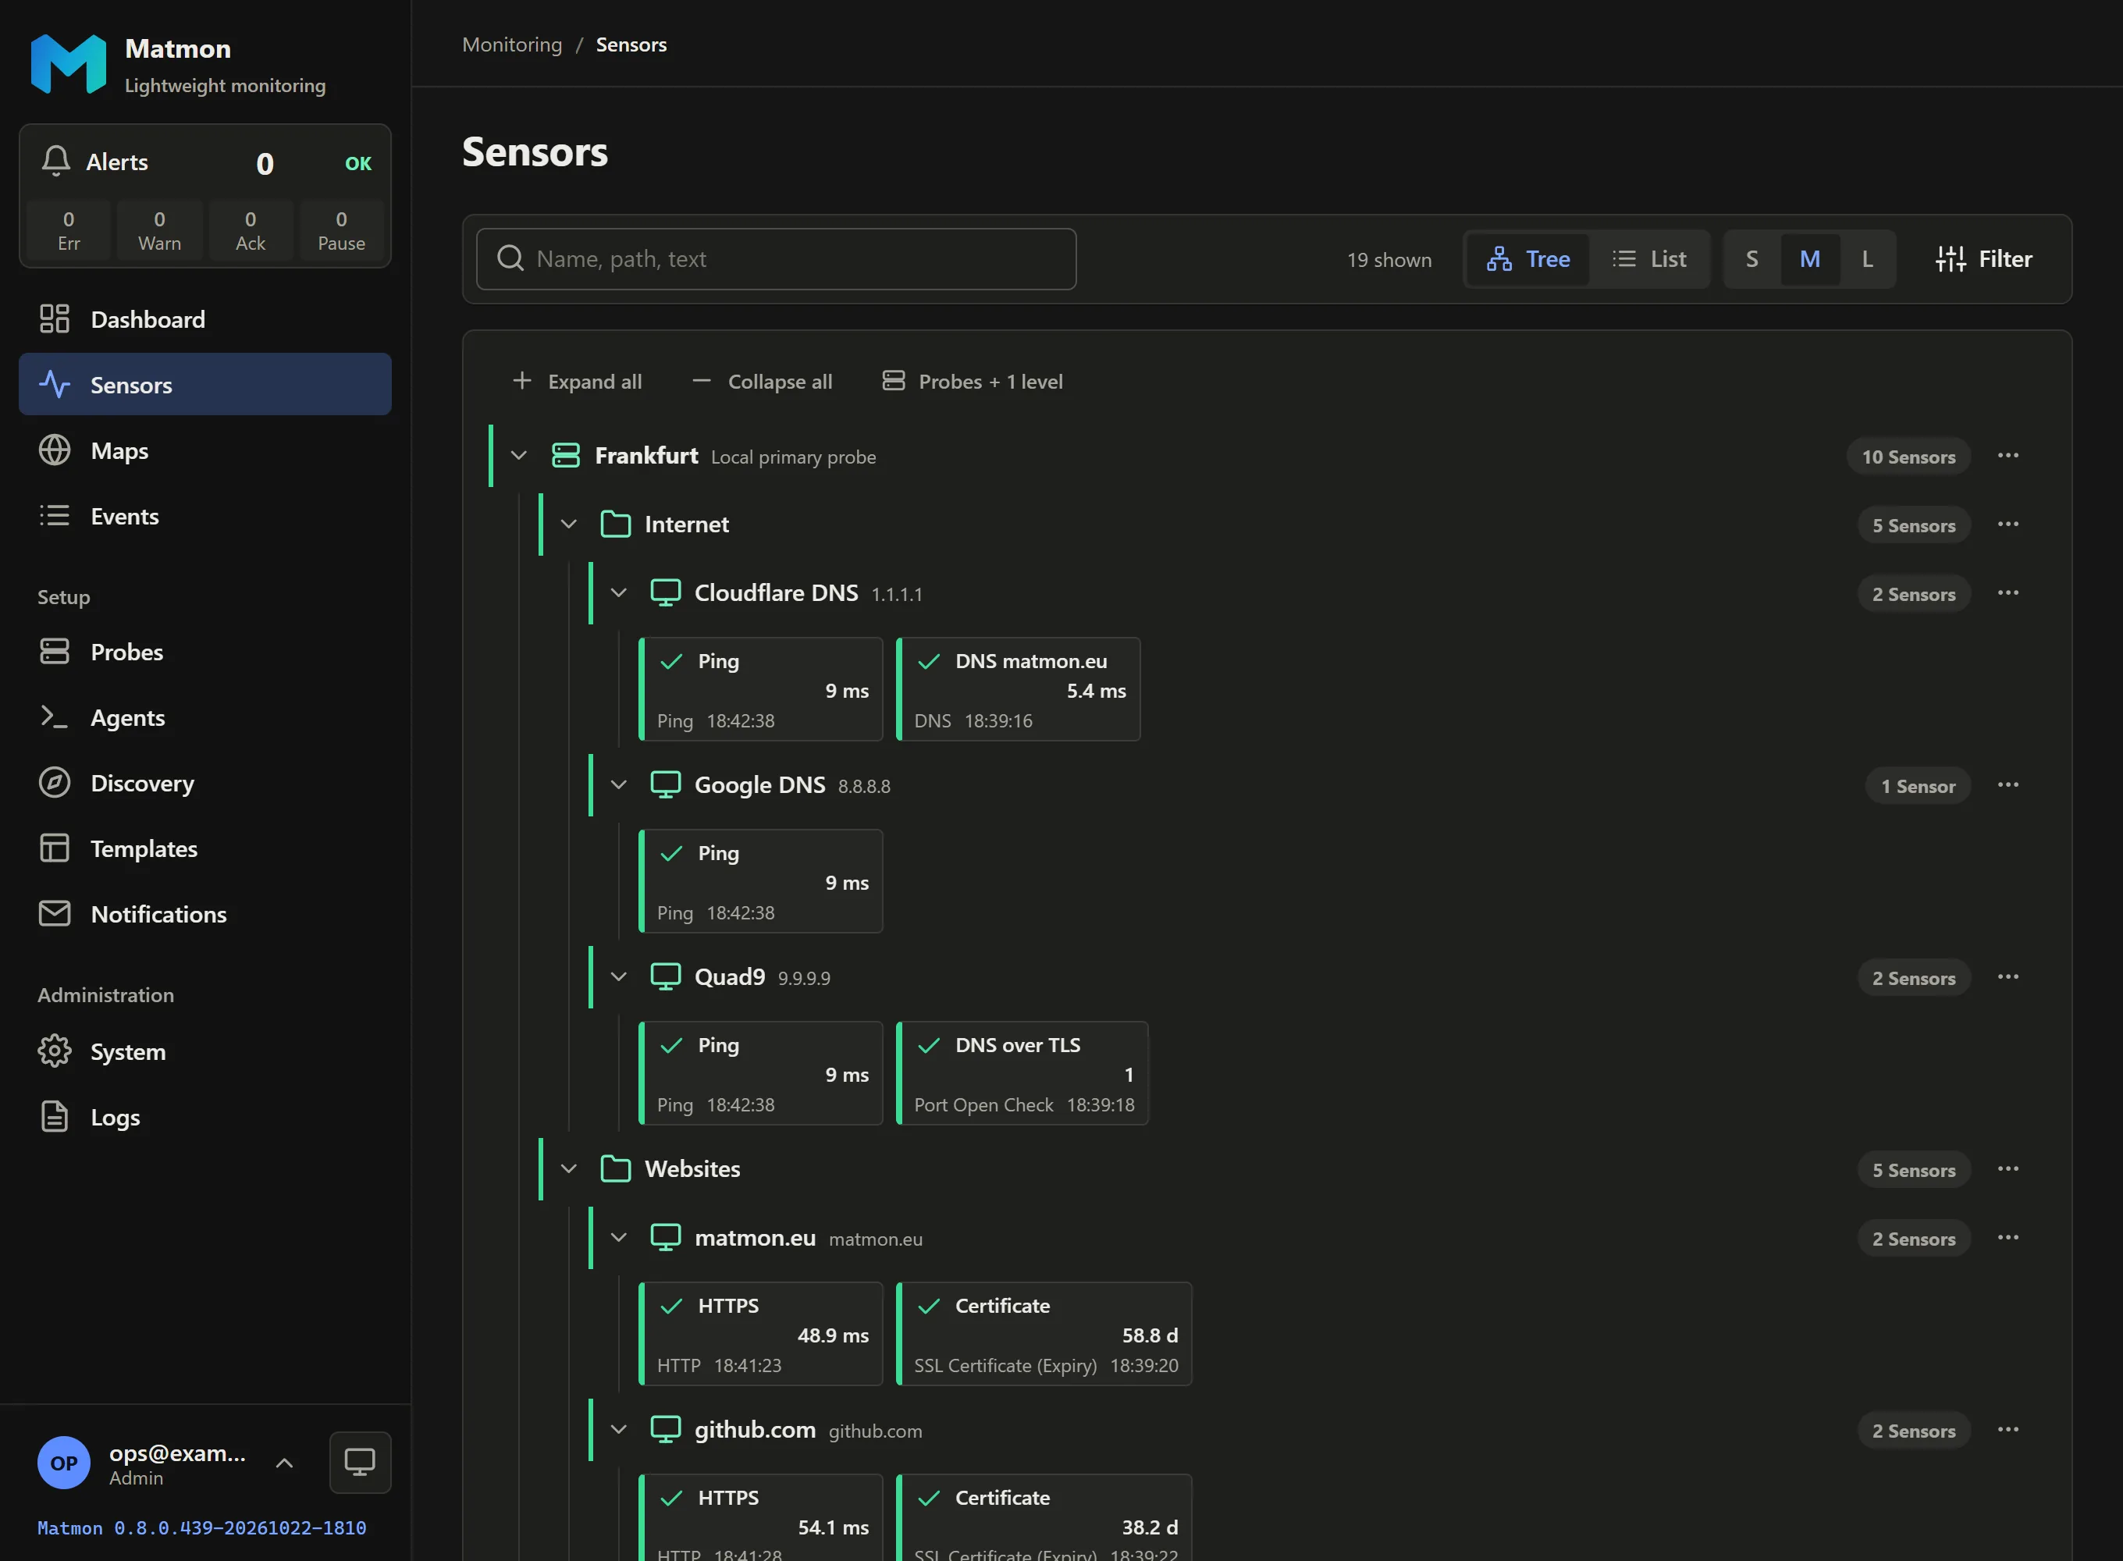Click the search magnifier icon
The image size is (2123, 1561).
(x=510, y=259)
